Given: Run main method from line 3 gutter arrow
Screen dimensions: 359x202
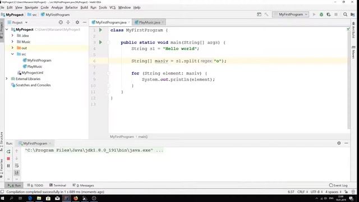Looking at the screenshot, I should click(100, 43).
